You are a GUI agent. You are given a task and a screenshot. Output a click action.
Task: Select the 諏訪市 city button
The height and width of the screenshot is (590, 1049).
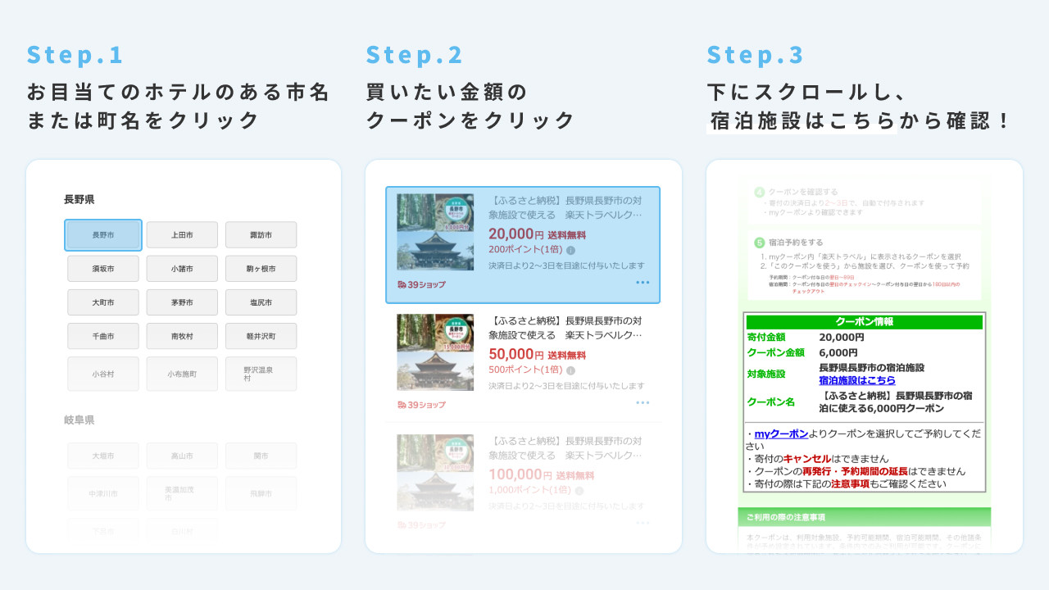point(260,234)
